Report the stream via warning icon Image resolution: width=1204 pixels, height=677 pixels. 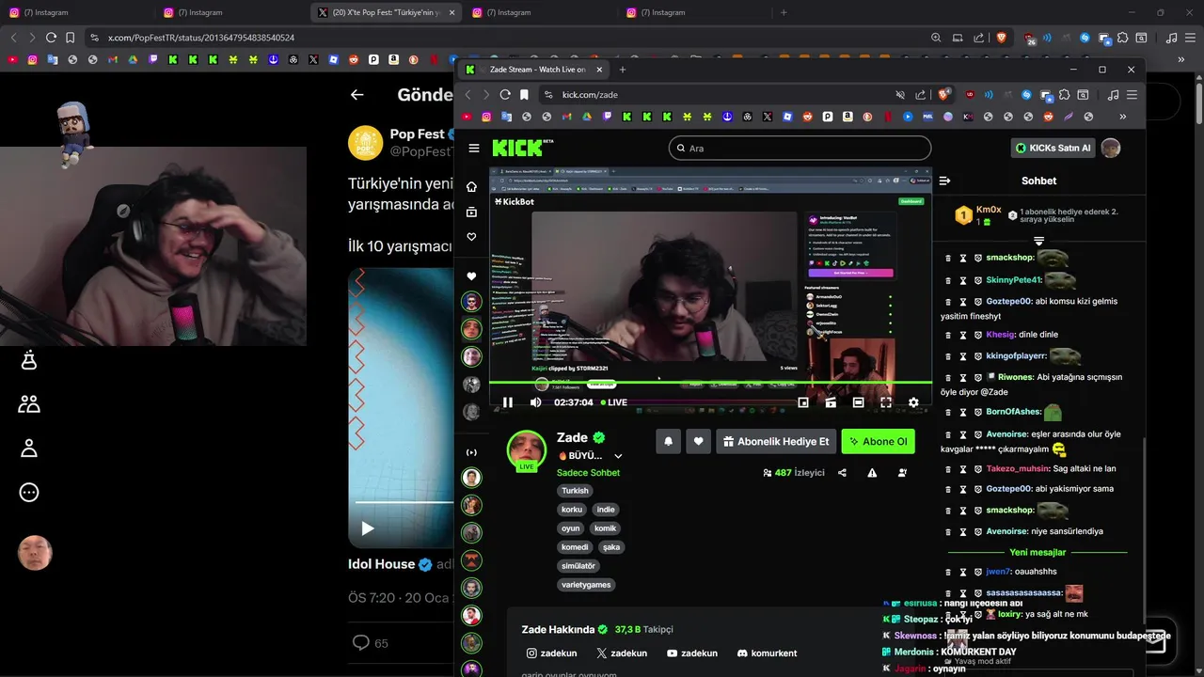point(872,473)
